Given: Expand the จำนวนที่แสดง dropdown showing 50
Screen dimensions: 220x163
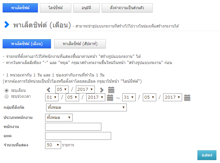Looking at the screenshot, I should (53, 145).
